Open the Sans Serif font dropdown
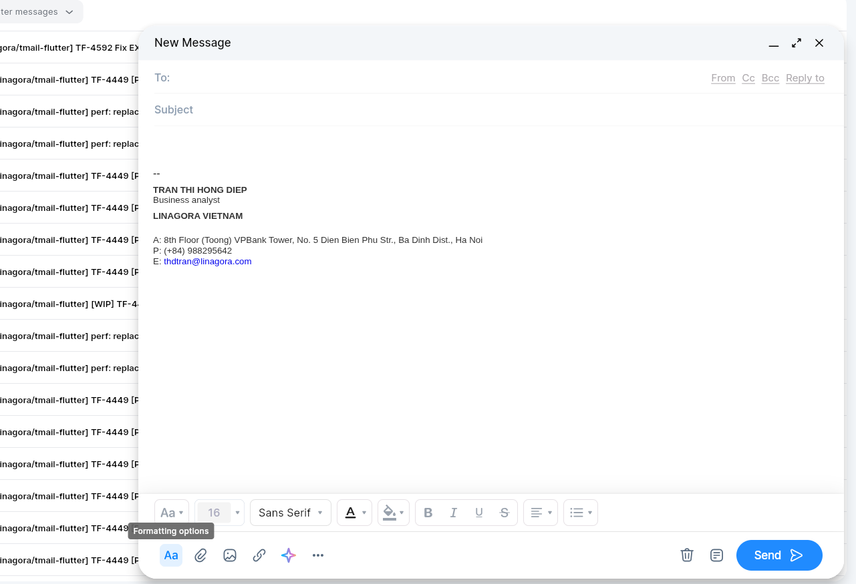The width and height of the screenshot is (856, 584). point(291,513)
